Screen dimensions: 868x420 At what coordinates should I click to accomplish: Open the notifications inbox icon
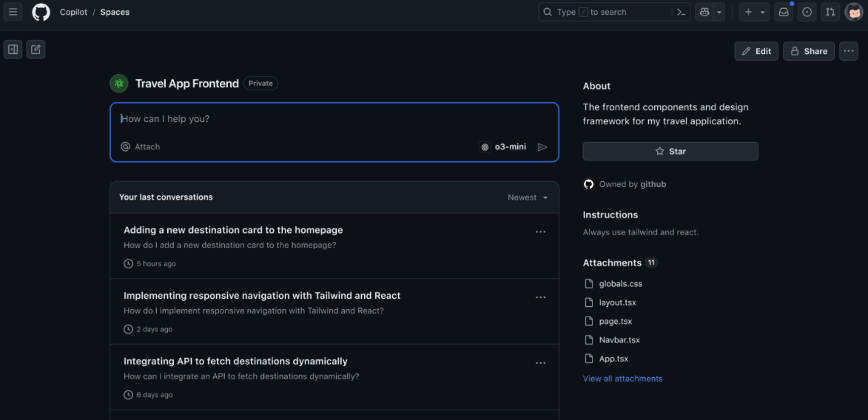tap(783, 12)
